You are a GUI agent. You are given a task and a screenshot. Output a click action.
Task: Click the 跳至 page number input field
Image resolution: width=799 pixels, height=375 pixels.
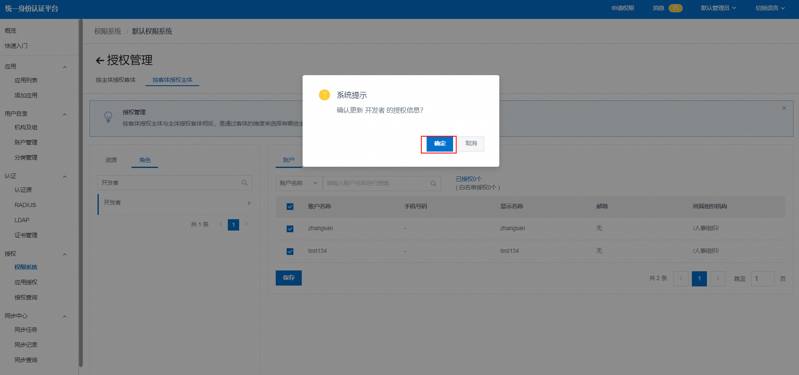pyautogui.click(x=762, y=278)
